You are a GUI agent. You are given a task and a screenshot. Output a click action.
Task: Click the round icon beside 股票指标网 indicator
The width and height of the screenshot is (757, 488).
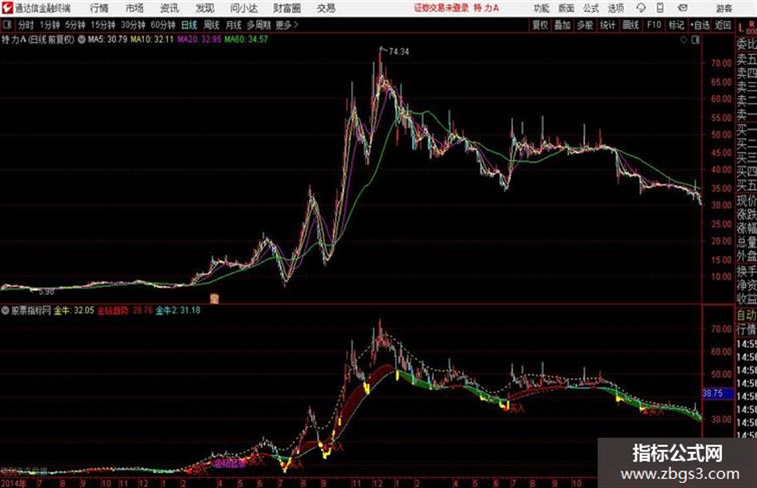[6, 310]
